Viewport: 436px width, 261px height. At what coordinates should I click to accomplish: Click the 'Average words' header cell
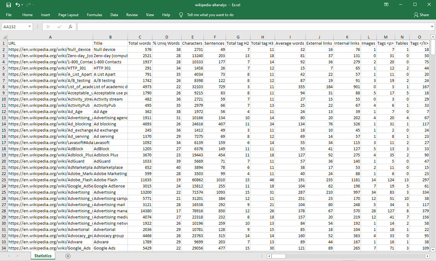coord(290,43)
